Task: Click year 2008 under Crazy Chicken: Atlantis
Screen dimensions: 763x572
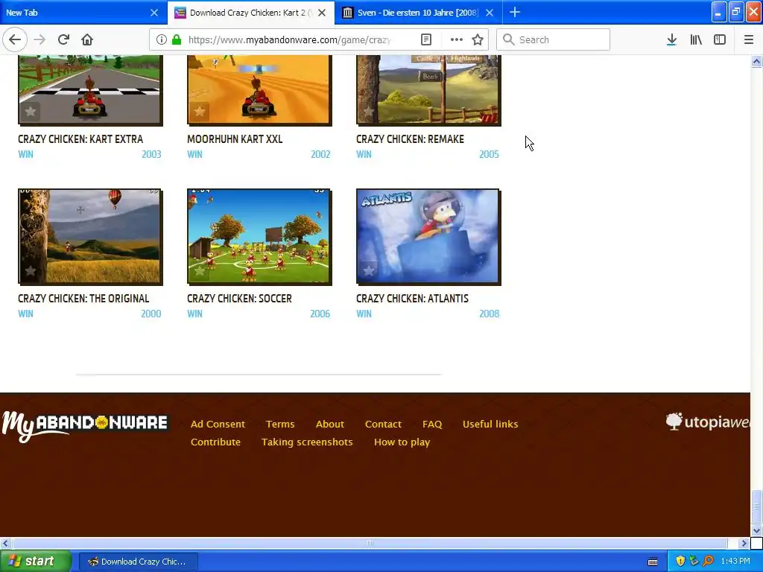Action: pyautogui.click(x=489, y=314)
